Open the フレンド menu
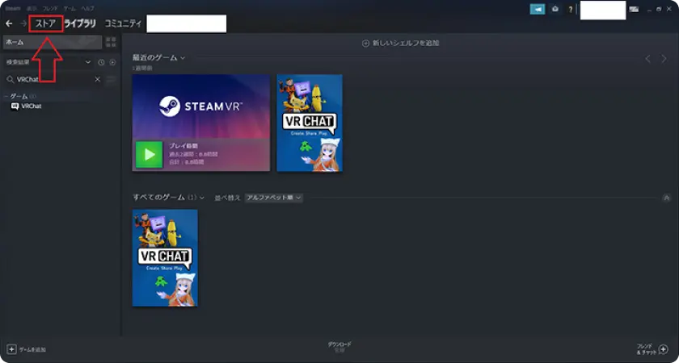This screenshot has width=679, height=363. click(50, 9)
